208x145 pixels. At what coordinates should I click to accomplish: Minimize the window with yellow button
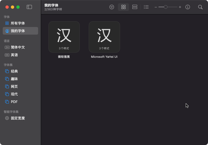(x=13, y=7)
